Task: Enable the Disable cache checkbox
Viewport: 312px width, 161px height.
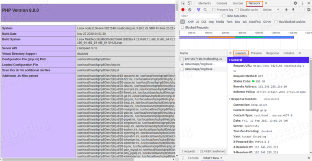Action: 237,10
